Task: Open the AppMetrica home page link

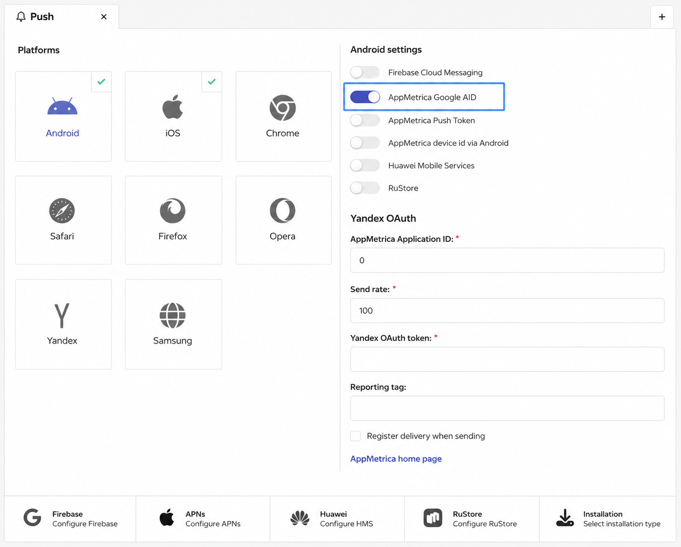Action: point(396,458)
